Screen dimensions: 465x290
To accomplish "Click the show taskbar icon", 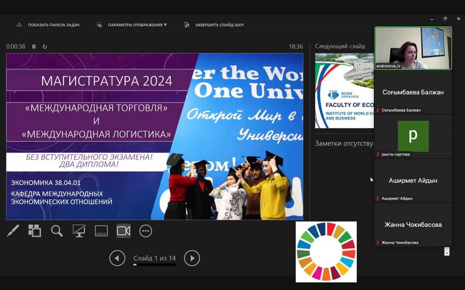I will tap(20, 25).
